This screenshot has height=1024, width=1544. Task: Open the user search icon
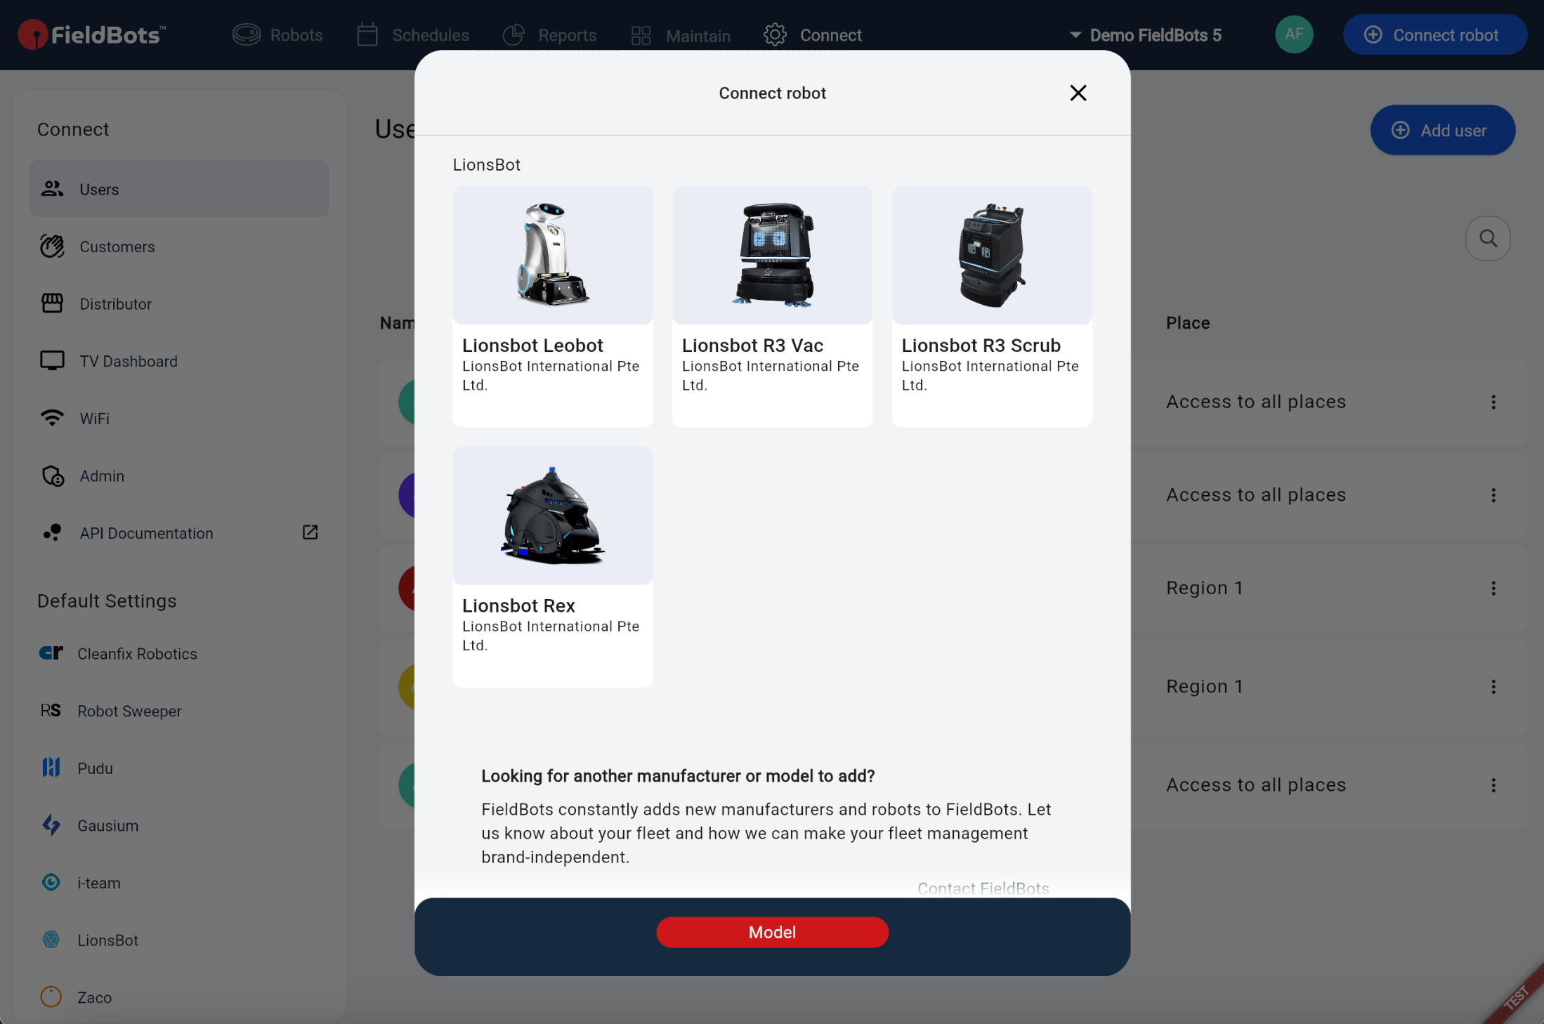(x=1488, y=239)
